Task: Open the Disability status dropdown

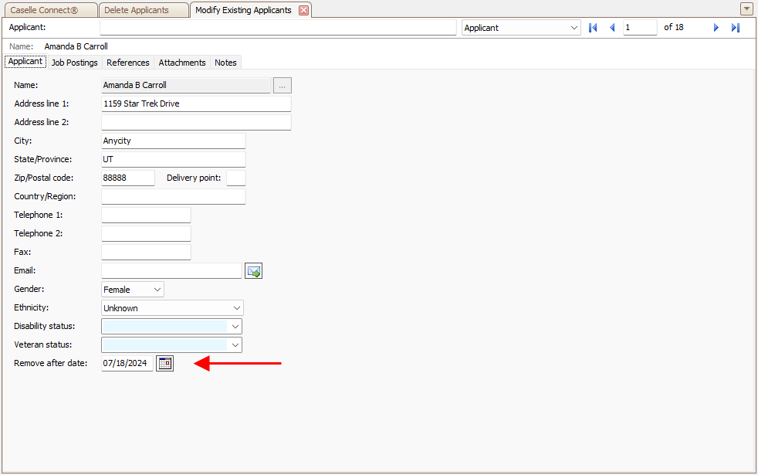Action: point(236,327)
